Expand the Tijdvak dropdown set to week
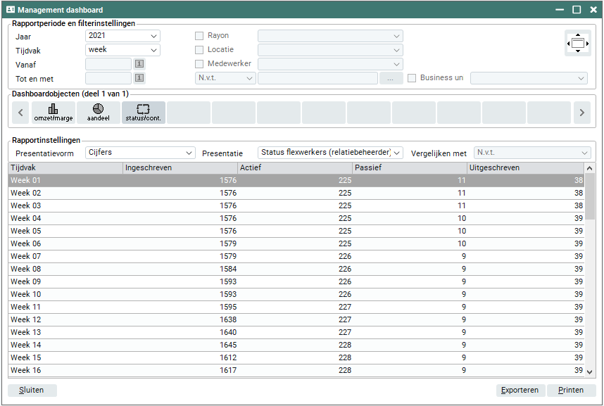604x406 pixels. (x=122, y=50)
